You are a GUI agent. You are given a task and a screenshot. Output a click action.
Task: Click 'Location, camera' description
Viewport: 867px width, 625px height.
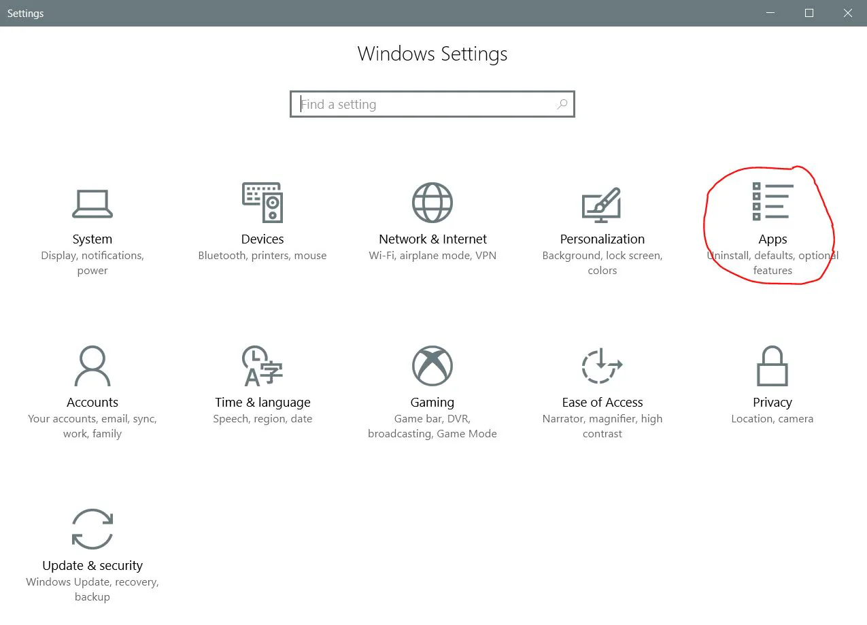[772, 419]
